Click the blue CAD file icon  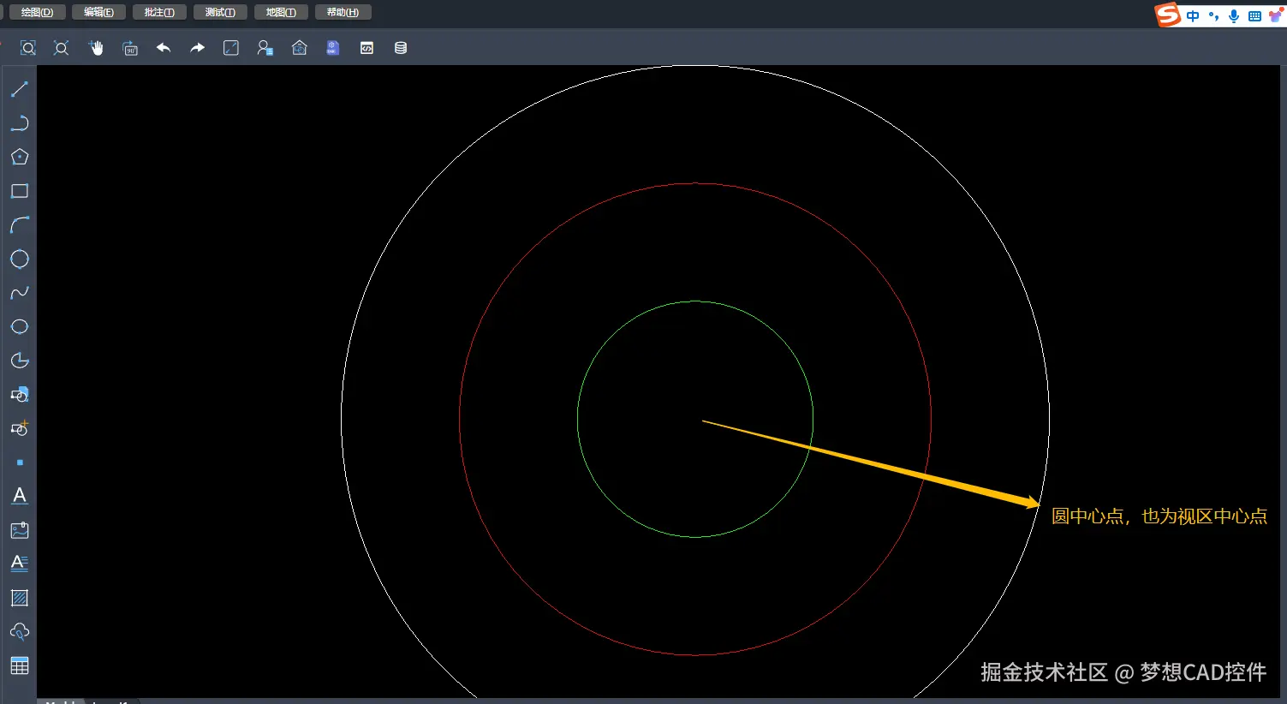point(333,48)
